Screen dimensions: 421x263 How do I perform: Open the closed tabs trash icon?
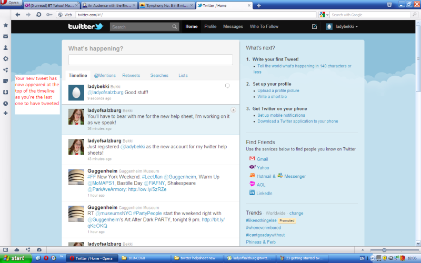tap(389, 5)
